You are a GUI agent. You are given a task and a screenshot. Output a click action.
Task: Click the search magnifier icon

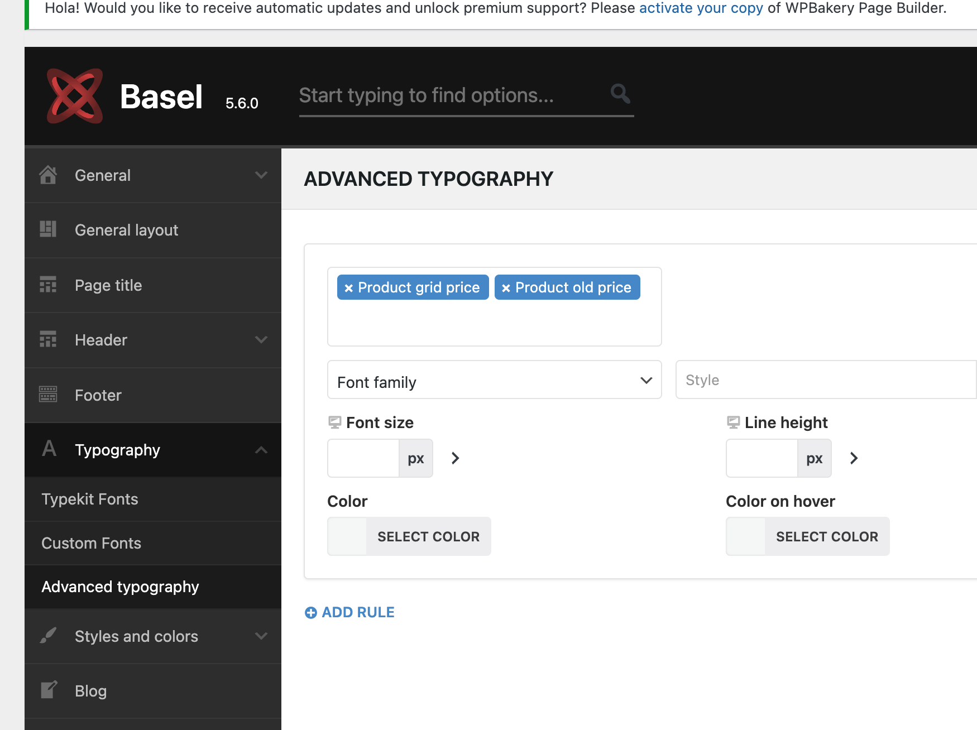[620, 94]
